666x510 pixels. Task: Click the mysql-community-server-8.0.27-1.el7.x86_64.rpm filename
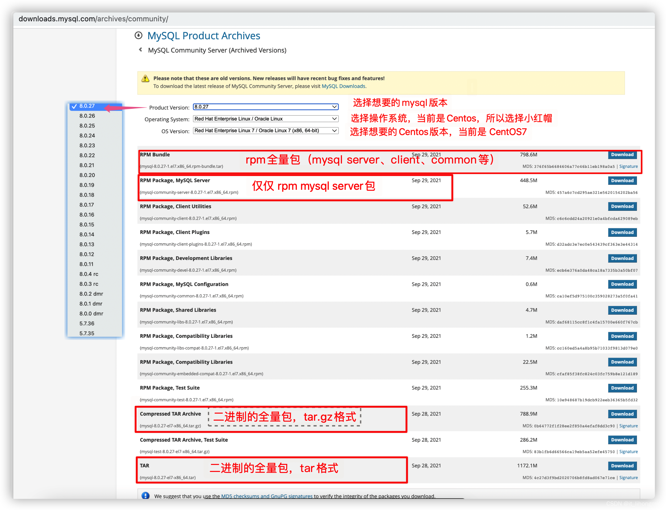coord(189,192)
